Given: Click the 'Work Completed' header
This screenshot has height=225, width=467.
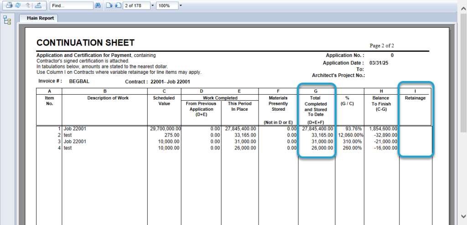Looking at the screenshot, I should tap(220, 98).
